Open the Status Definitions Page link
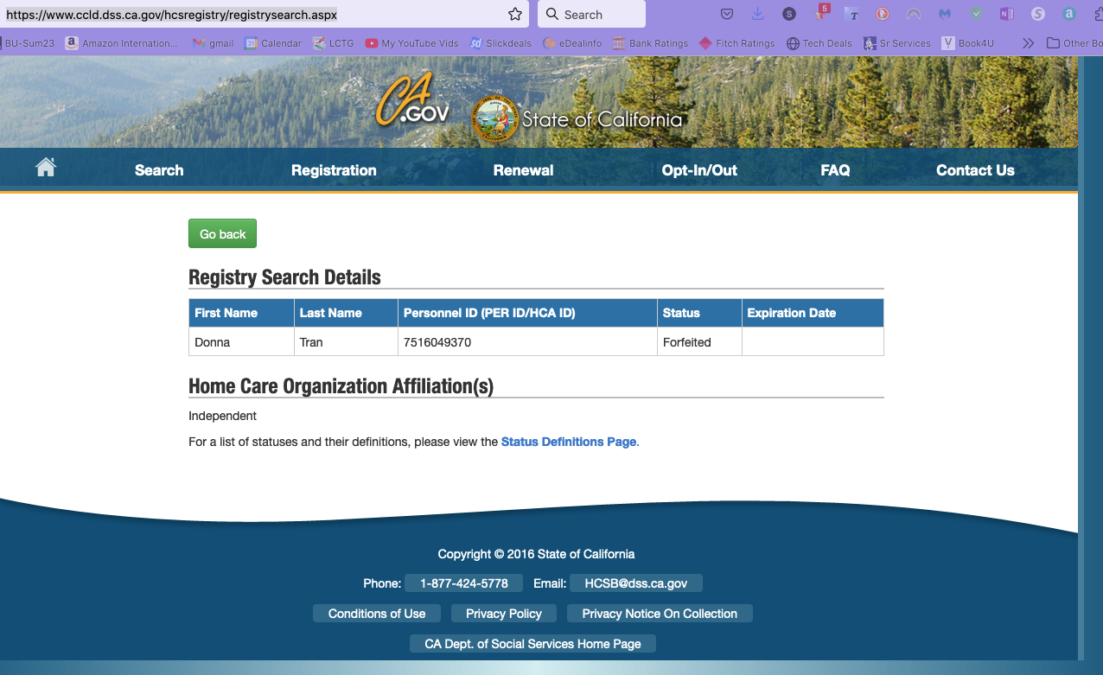 (x=568, y=442)
